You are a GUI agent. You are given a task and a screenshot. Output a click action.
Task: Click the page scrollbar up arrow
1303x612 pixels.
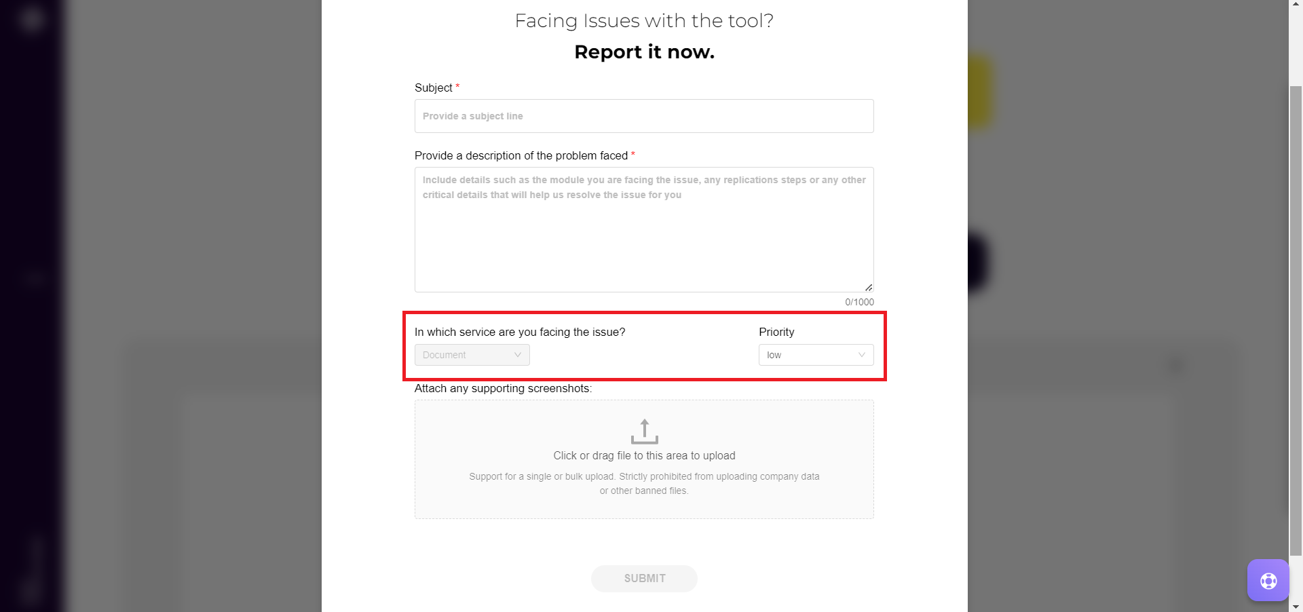click(x=1296, y=5)
